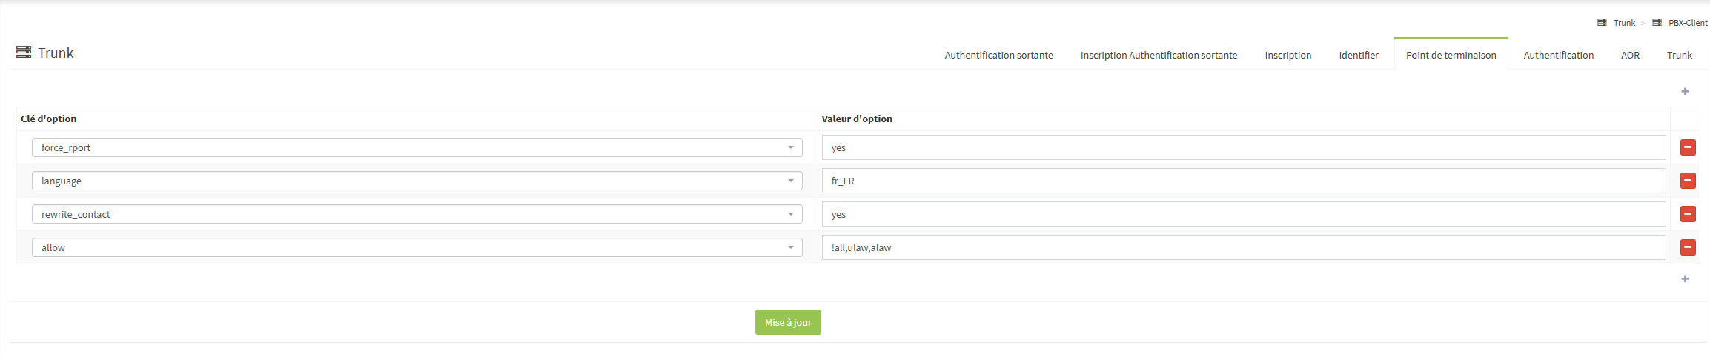This screenshot has width=1710, height=357.
Task: Delete the allow option row
Action: click(1688, 247)
